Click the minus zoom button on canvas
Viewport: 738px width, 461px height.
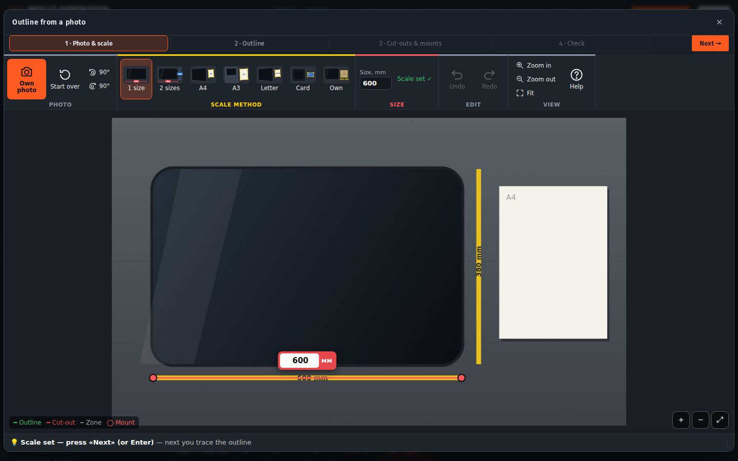coord(701,420)
